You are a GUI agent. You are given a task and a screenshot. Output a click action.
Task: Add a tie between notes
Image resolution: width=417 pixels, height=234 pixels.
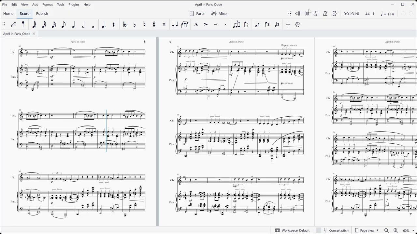[175, 24]
